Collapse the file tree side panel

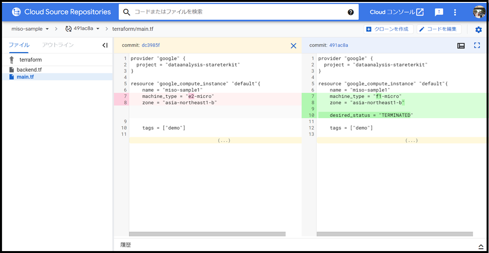(x=105, y=45)
